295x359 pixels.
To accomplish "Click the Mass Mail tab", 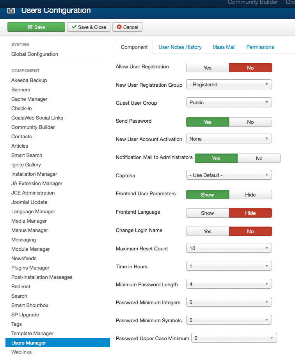I will click(x=224, y=47).
